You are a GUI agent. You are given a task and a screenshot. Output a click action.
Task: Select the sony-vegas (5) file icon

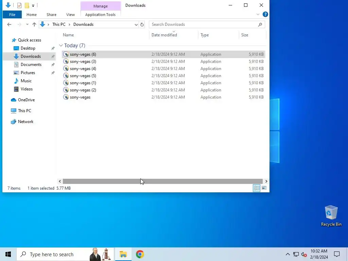click(x=66, y=75)
